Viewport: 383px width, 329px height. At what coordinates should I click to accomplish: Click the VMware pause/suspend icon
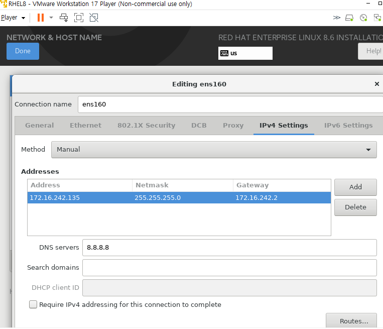point(41,18)
